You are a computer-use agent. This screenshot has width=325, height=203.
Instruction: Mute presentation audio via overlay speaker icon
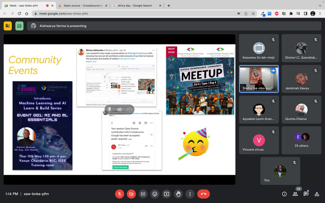click(119, 109)
